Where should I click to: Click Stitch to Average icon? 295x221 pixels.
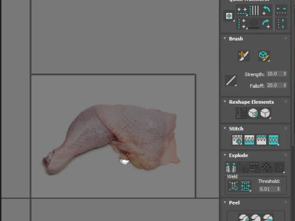click(250, 140)
